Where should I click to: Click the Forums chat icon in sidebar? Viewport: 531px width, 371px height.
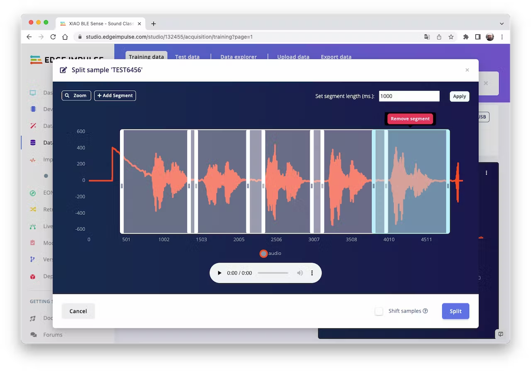33,335
